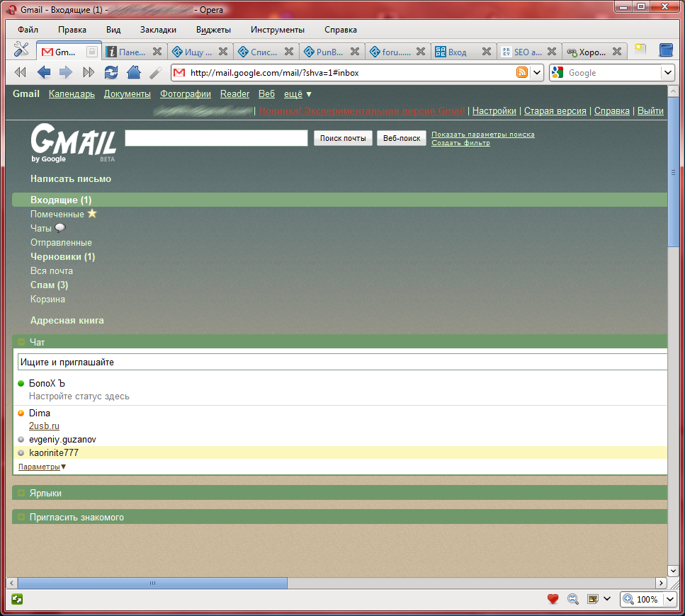This screenshot has width=685, height=616.
Task: Open the zoom 100% dropdown
Action: click(x=669, y=599)
